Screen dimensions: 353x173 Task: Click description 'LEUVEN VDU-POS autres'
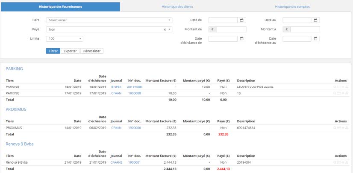click(x=255, y=87)
